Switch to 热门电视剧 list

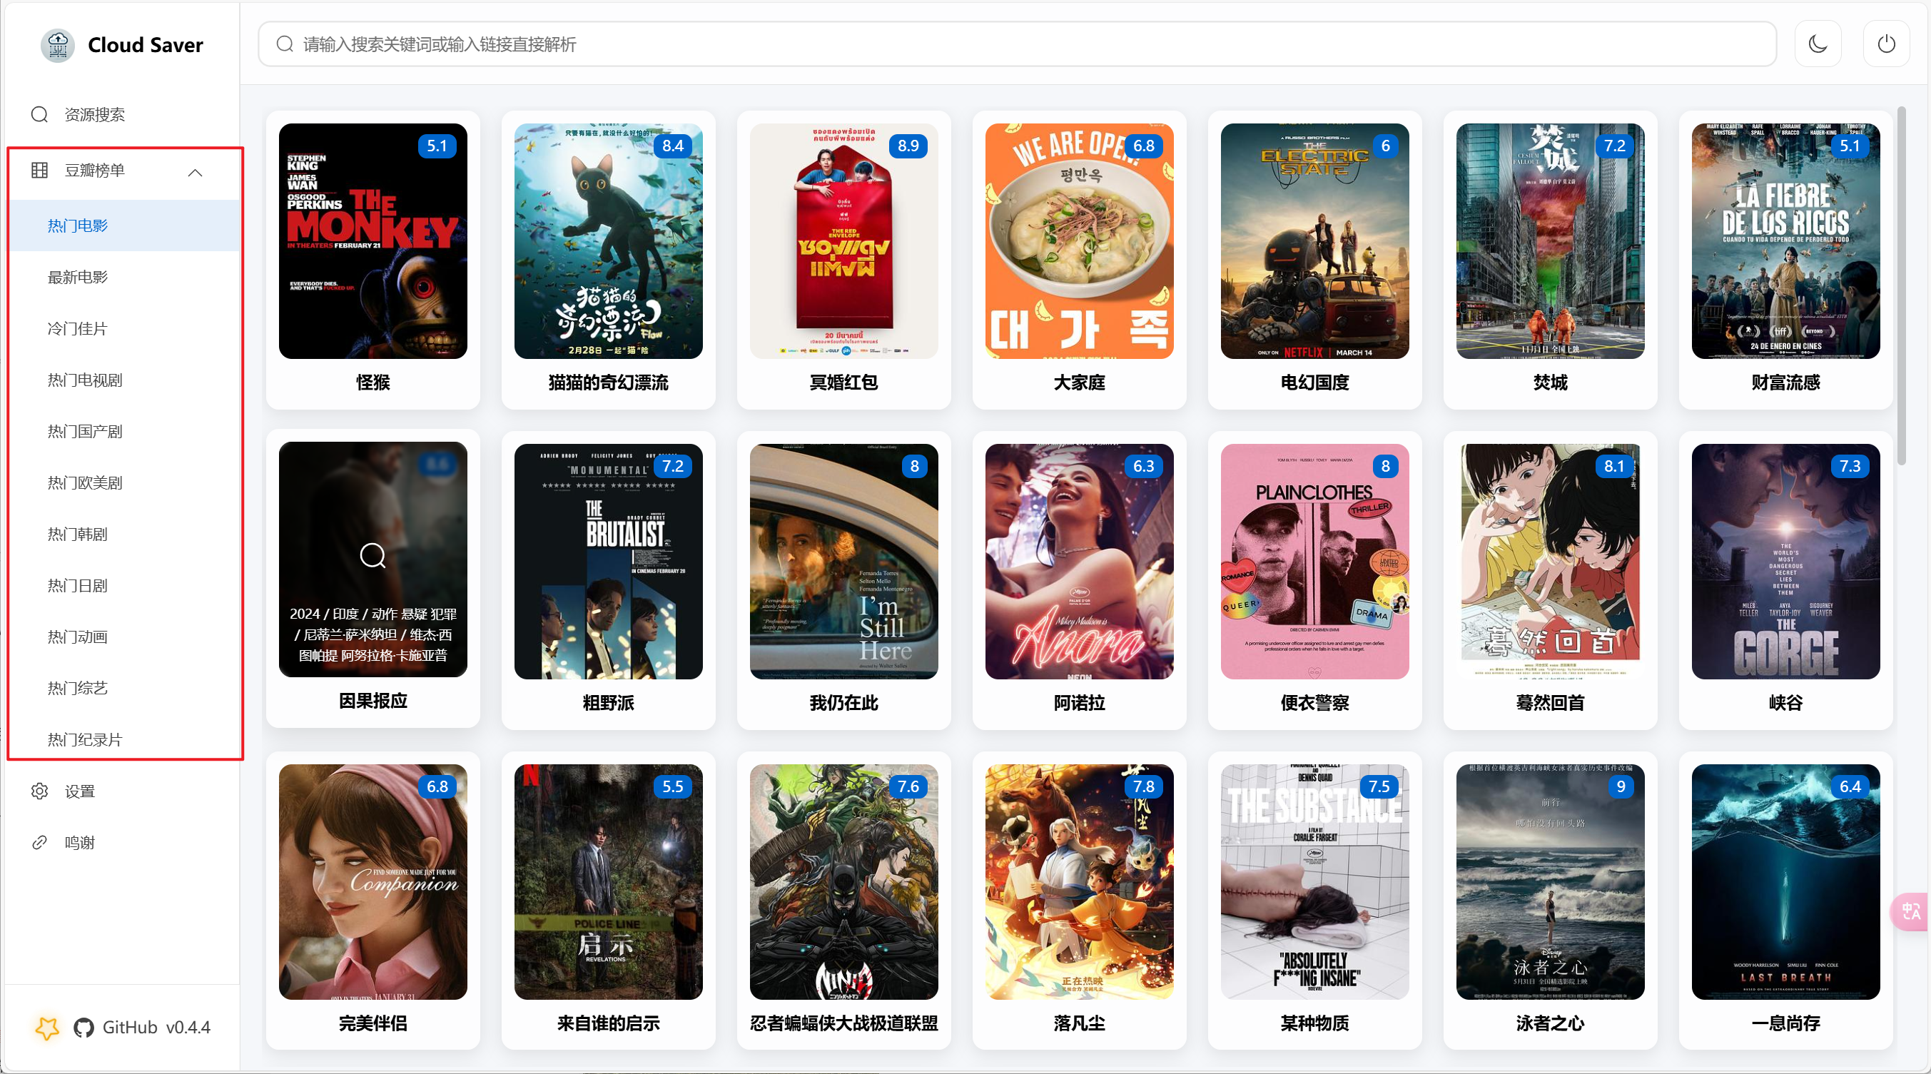pyautogui.click(x=85, y=380)
